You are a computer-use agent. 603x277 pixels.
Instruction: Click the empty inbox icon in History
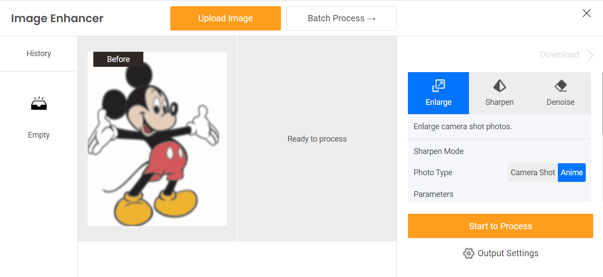tap(39, 104)
